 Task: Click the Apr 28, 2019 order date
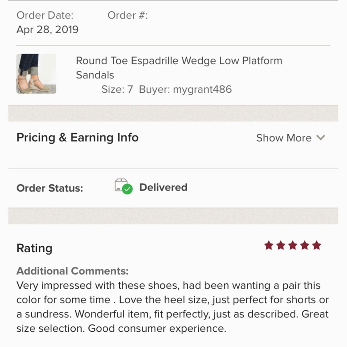(x=48, y=29)
